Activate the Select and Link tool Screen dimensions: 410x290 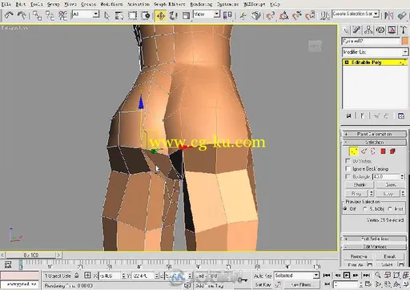[x=37, y=15]
